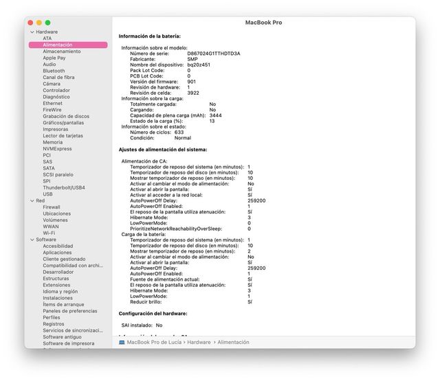Open Paneles de preferencias
The image size is (440, 381).
coord(70,311)
